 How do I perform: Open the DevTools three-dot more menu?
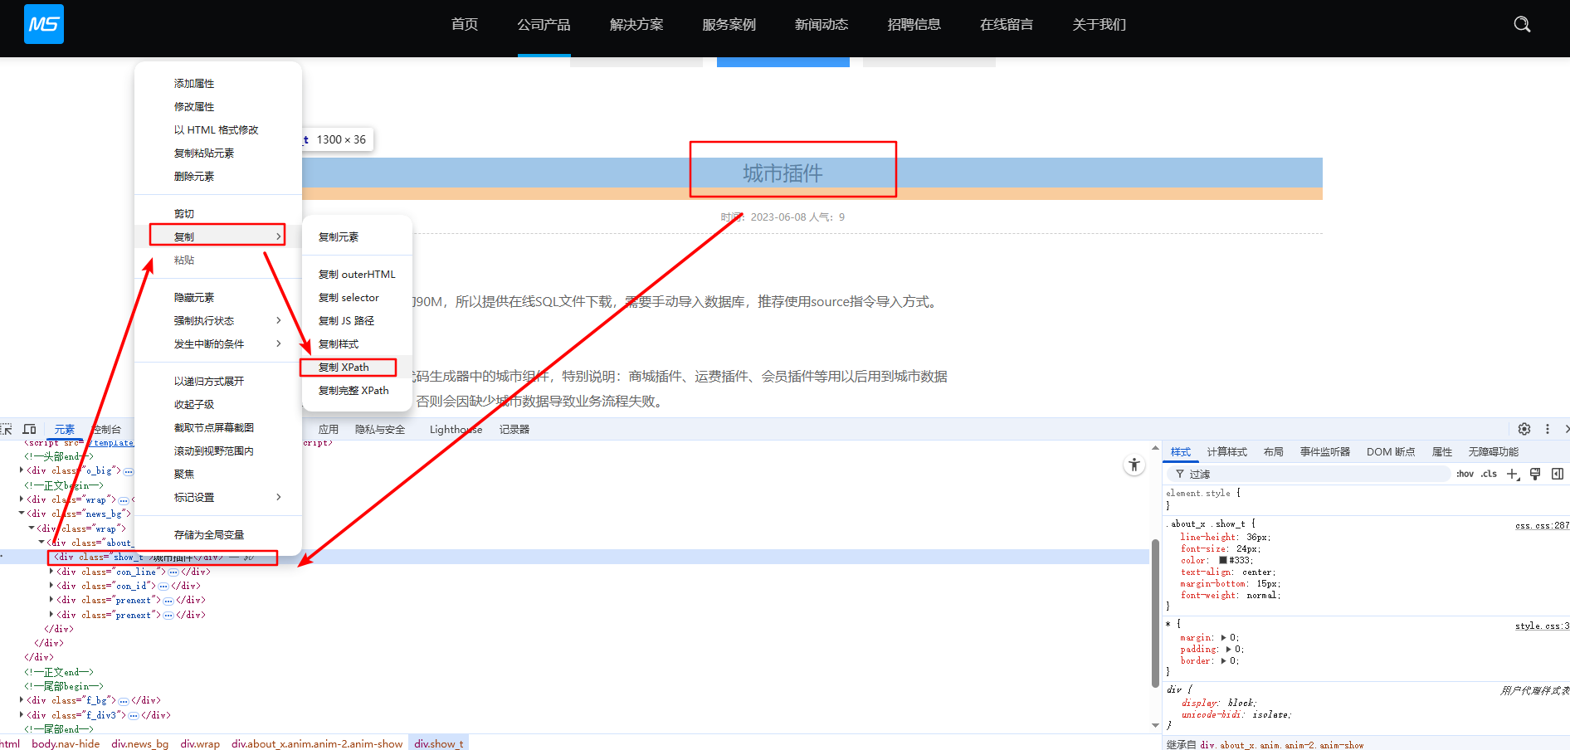click(1547, 429)
